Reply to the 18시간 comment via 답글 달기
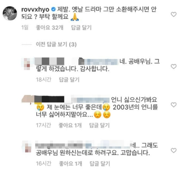This screenshot has height=175, width=180. pyautogui.click(x=69, y=79)
